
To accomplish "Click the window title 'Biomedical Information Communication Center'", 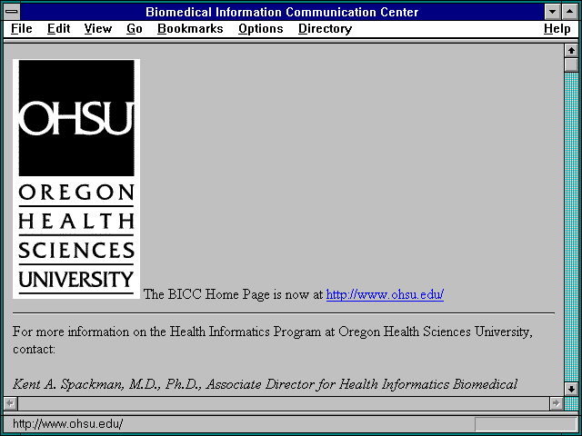I will 282,12.
